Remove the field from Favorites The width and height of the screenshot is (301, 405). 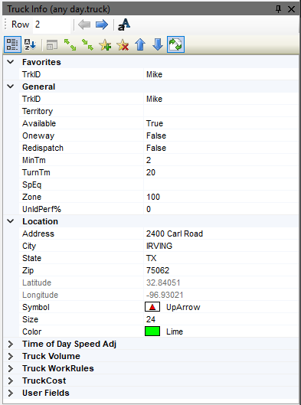click(x=123, y=45)
